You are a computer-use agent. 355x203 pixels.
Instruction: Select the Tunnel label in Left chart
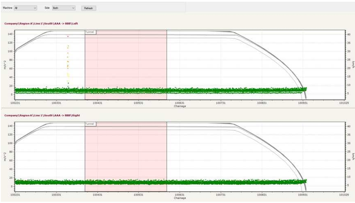(x=90, y=32)
